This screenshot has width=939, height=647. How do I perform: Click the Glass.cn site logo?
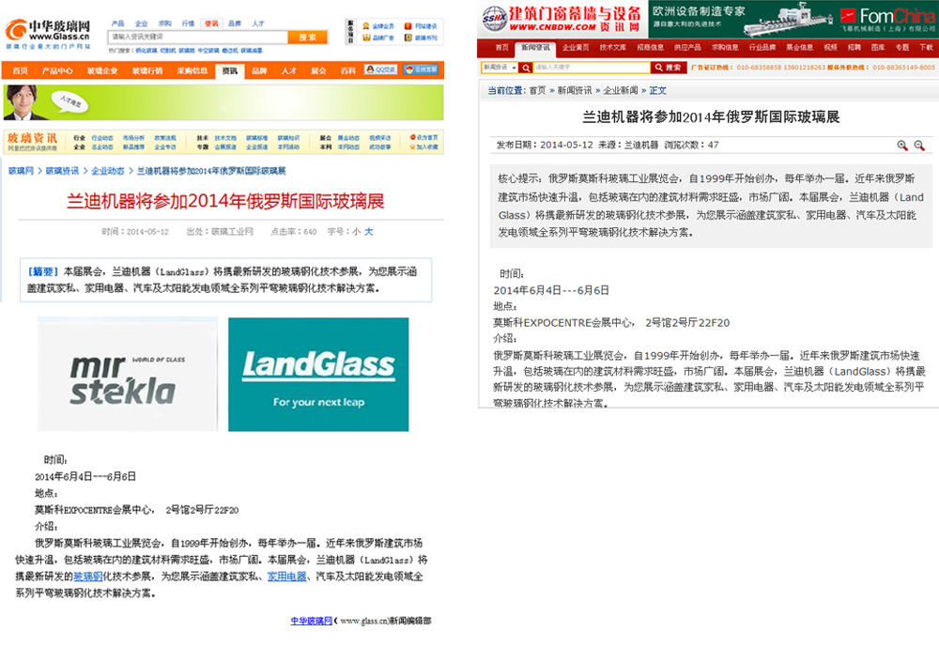(x=48, y=29)
